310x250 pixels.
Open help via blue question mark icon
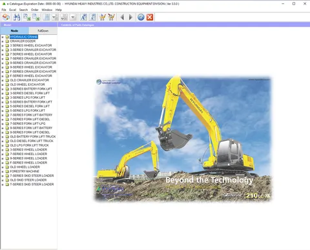pyautogui.click(x=141, y=17)
